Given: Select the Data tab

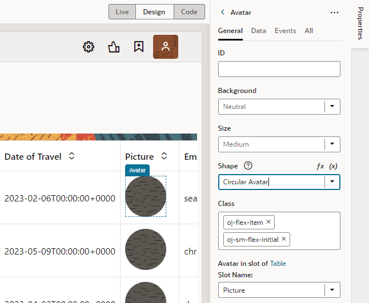Looking at the screenshot, I should (259, 31).
